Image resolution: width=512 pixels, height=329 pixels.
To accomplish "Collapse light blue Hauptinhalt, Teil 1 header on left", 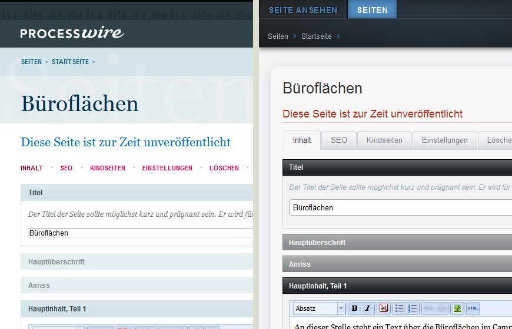I will point(137,309).
